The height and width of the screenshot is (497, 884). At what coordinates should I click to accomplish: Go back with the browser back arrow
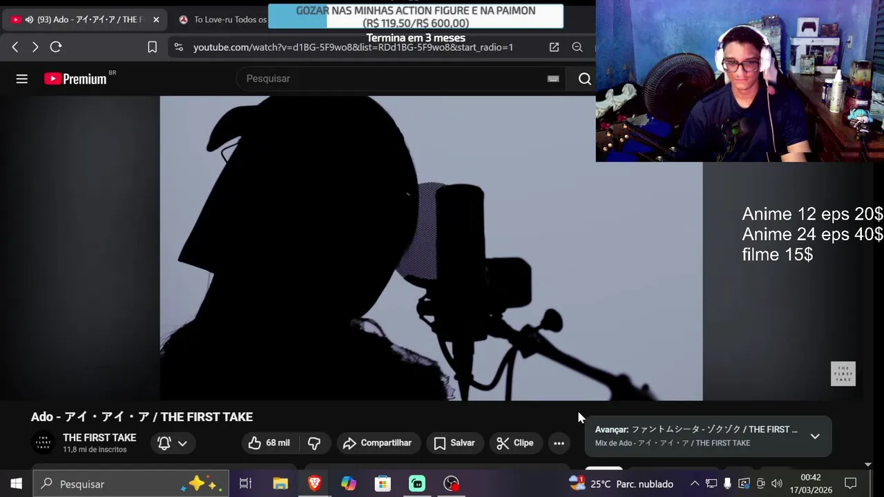coord(15,47)
